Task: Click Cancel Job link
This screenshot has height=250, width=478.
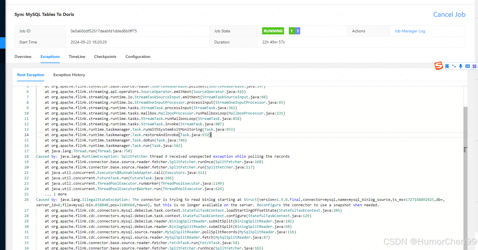Action: click(x=449, y=14)
